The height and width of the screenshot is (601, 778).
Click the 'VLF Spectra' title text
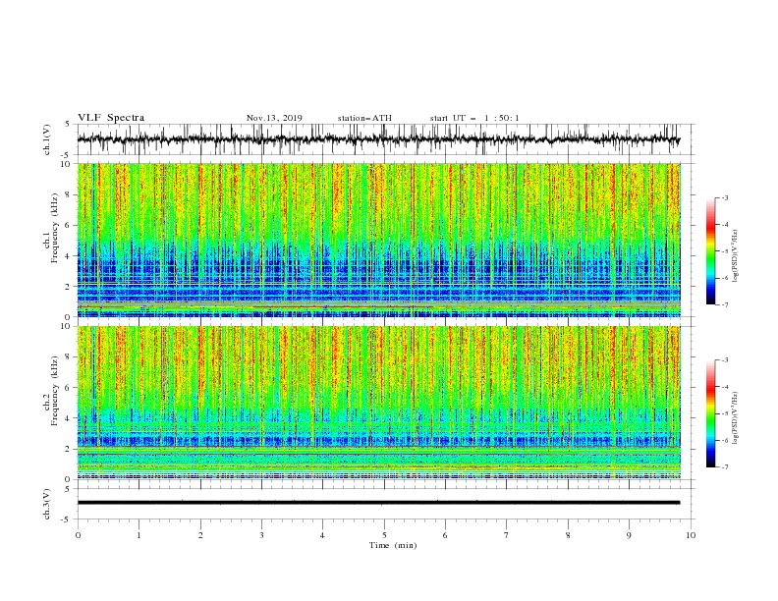(x=111, y=118)
